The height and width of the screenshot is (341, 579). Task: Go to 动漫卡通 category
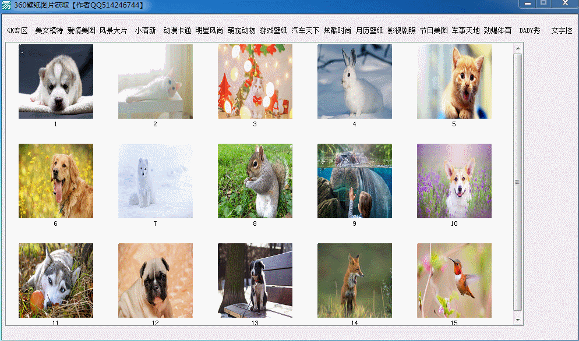point(177,30)
